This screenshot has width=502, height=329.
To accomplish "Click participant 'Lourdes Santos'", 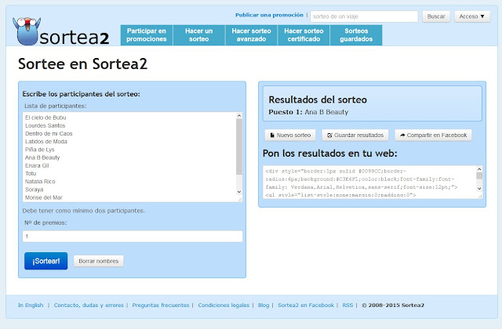I will pos(45,125).
